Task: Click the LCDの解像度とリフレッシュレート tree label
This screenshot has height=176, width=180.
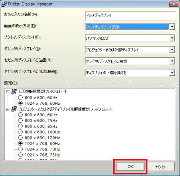Action: point(43,91)
